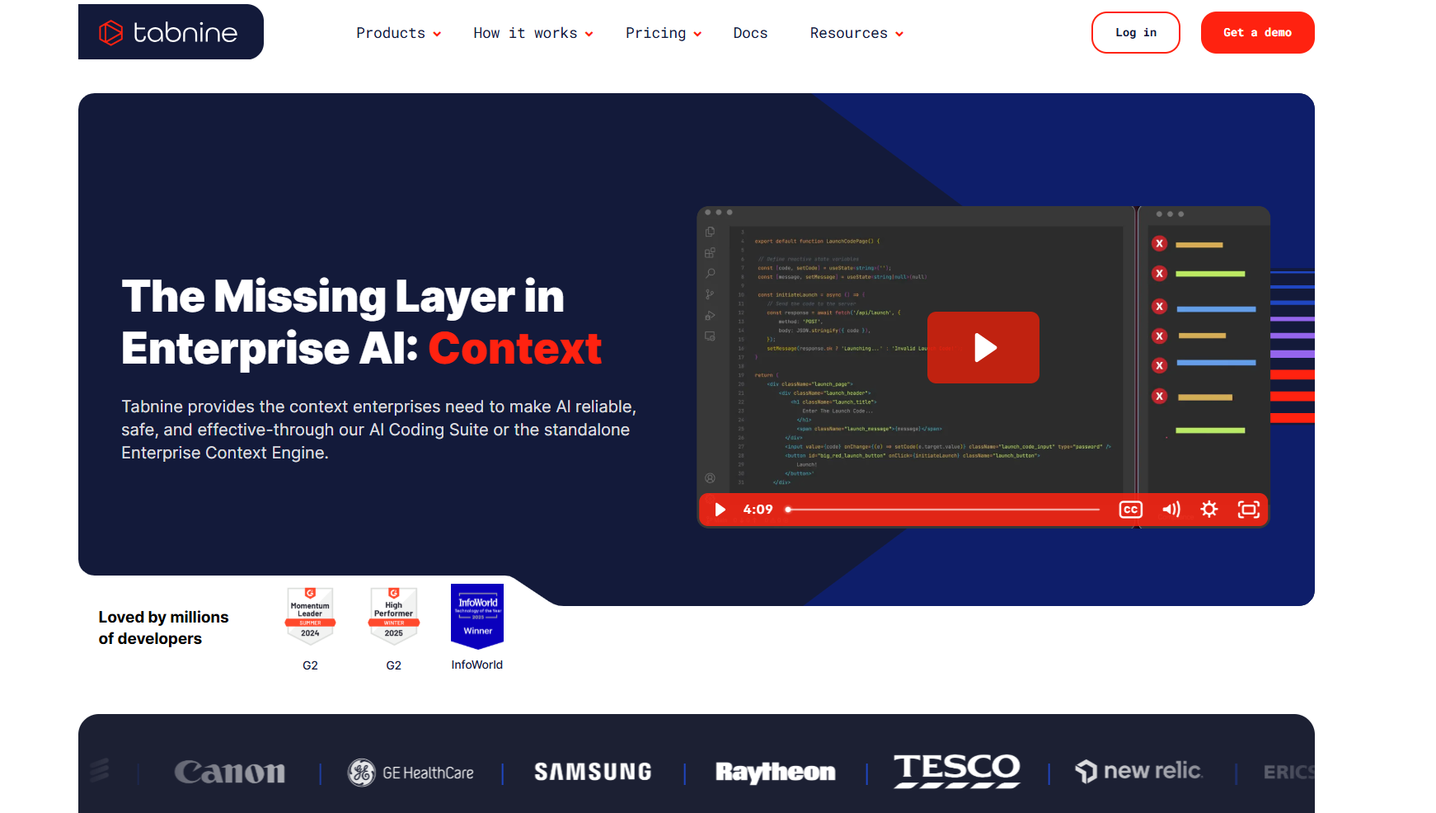Click the Log in button
1436x813 pixels.
point(1135,32)
